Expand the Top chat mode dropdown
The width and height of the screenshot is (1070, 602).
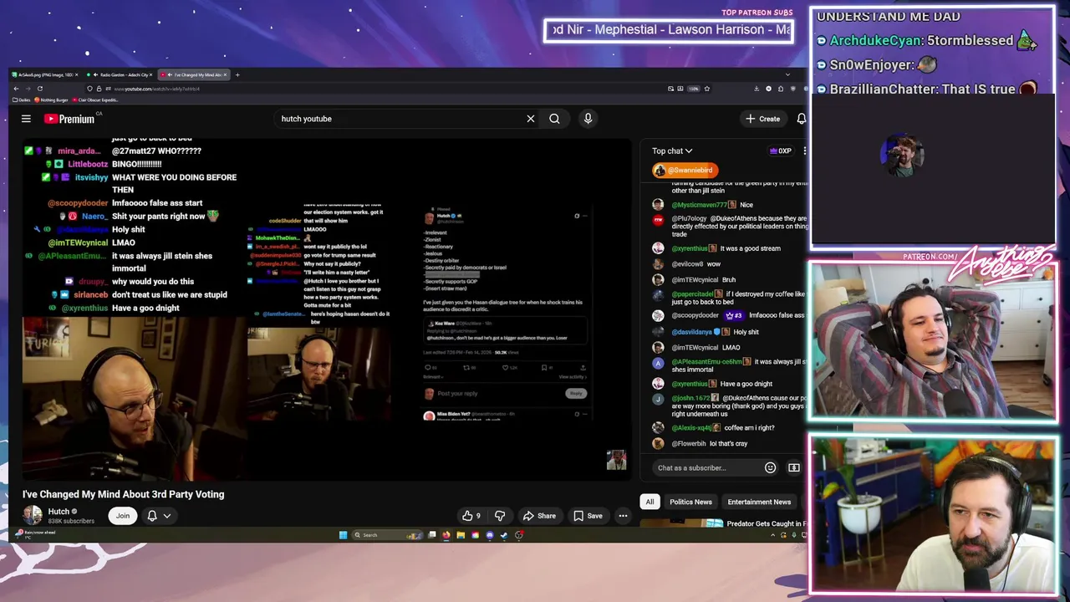(x=672, y=150)
